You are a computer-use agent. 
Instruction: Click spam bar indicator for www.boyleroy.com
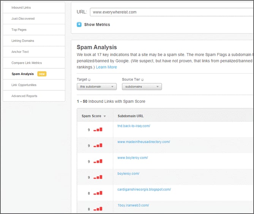click(98, 161)
